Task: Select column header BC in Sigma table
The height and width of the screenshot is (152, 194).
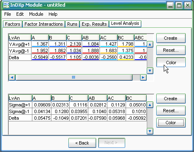Action: pyautogui.click(x=136, y=98)
